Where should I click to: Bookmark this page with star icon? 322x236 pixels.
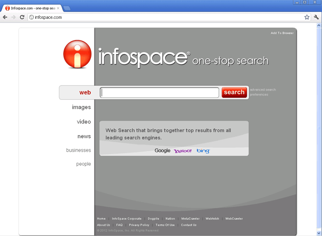click(x=307, y=17)
